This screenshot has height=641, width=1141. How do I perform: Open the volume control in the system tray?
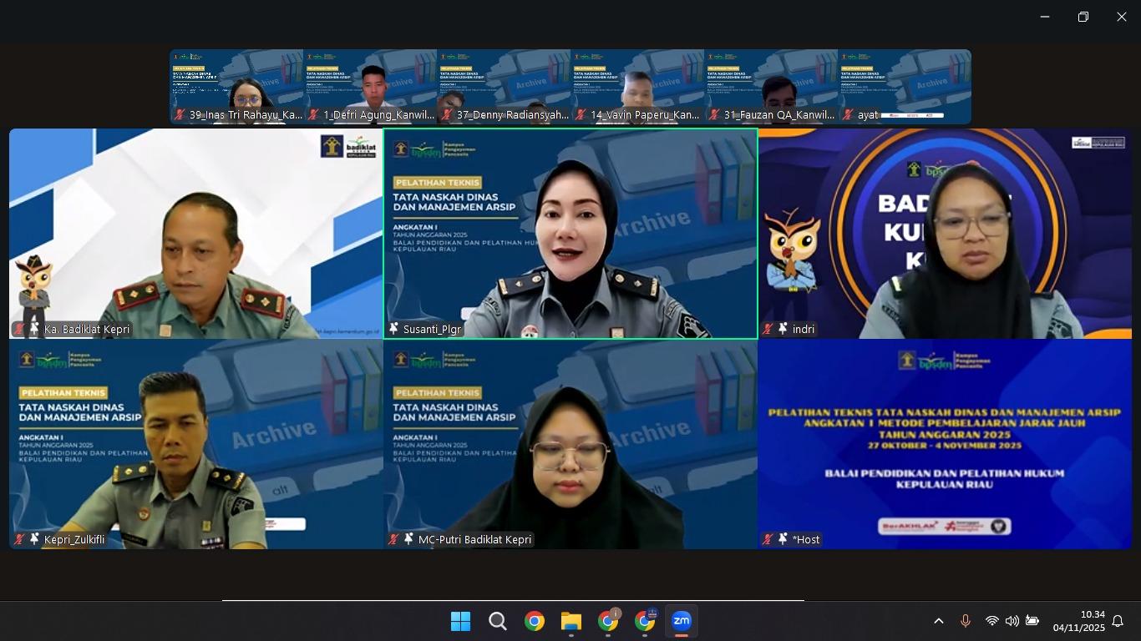pos(1012,621)
